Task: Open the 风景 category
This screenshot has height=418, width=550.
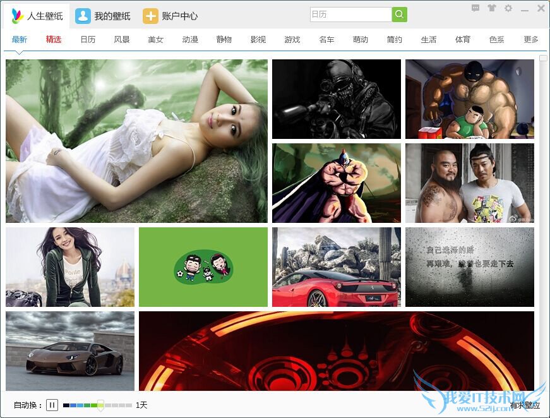Action: 121,39
